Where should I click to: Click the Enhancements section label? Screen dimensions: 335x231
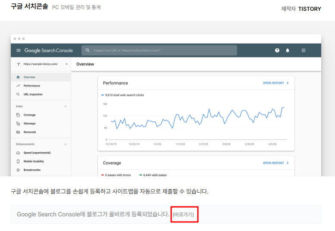(x=25, y=144)
